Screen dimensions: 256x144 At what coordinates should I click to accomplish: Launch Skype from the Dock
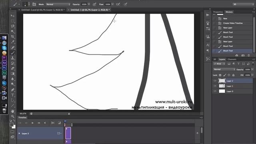click(4, 48)
